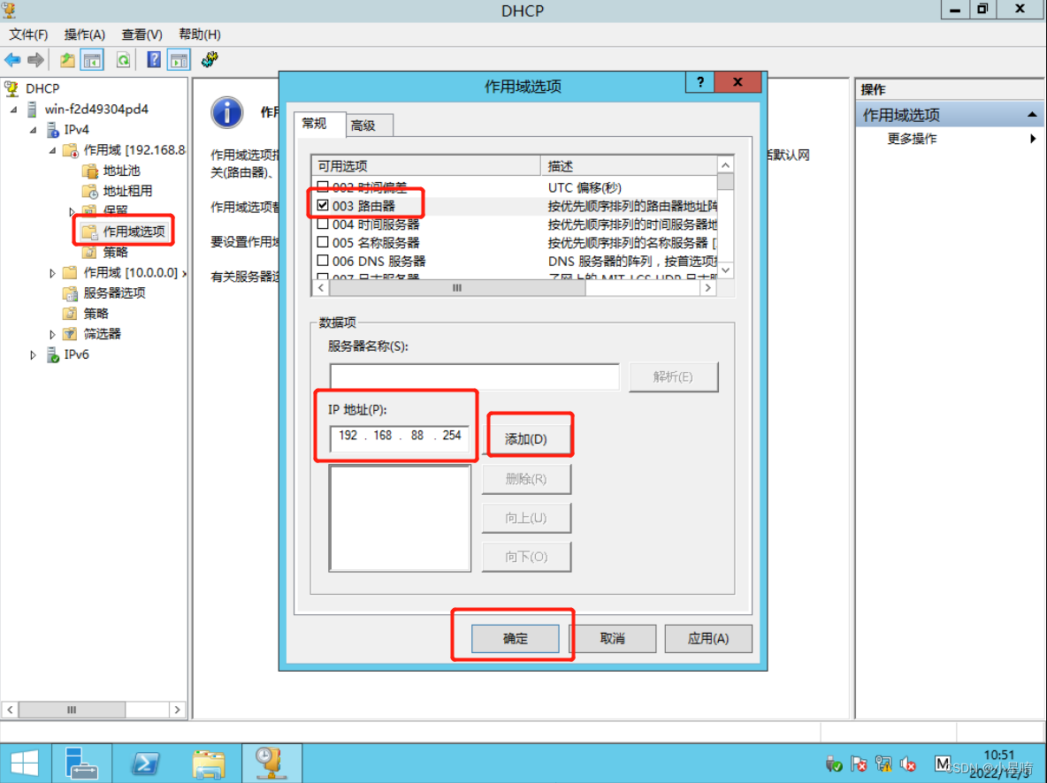Screen dimensions: 1047x783
Task: Open the 帮助(H) menu
Action: (x=200, y=34)
